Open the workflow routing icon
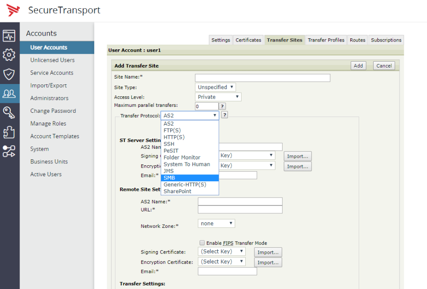The height and width of the screenshot is (289, 427). (x=9, y=151)
